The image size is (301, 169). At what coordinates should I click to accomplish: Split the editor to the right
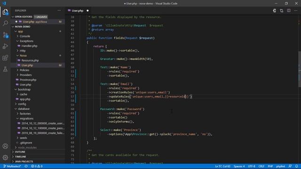pyautogui.click(x=289, y=11)
